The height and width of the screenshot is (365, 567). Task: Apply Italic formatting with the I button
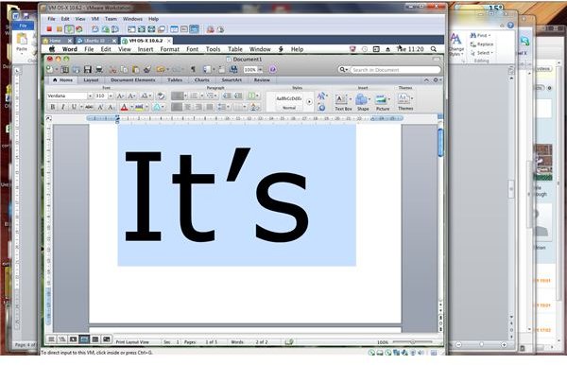click(x=63, y=107)
